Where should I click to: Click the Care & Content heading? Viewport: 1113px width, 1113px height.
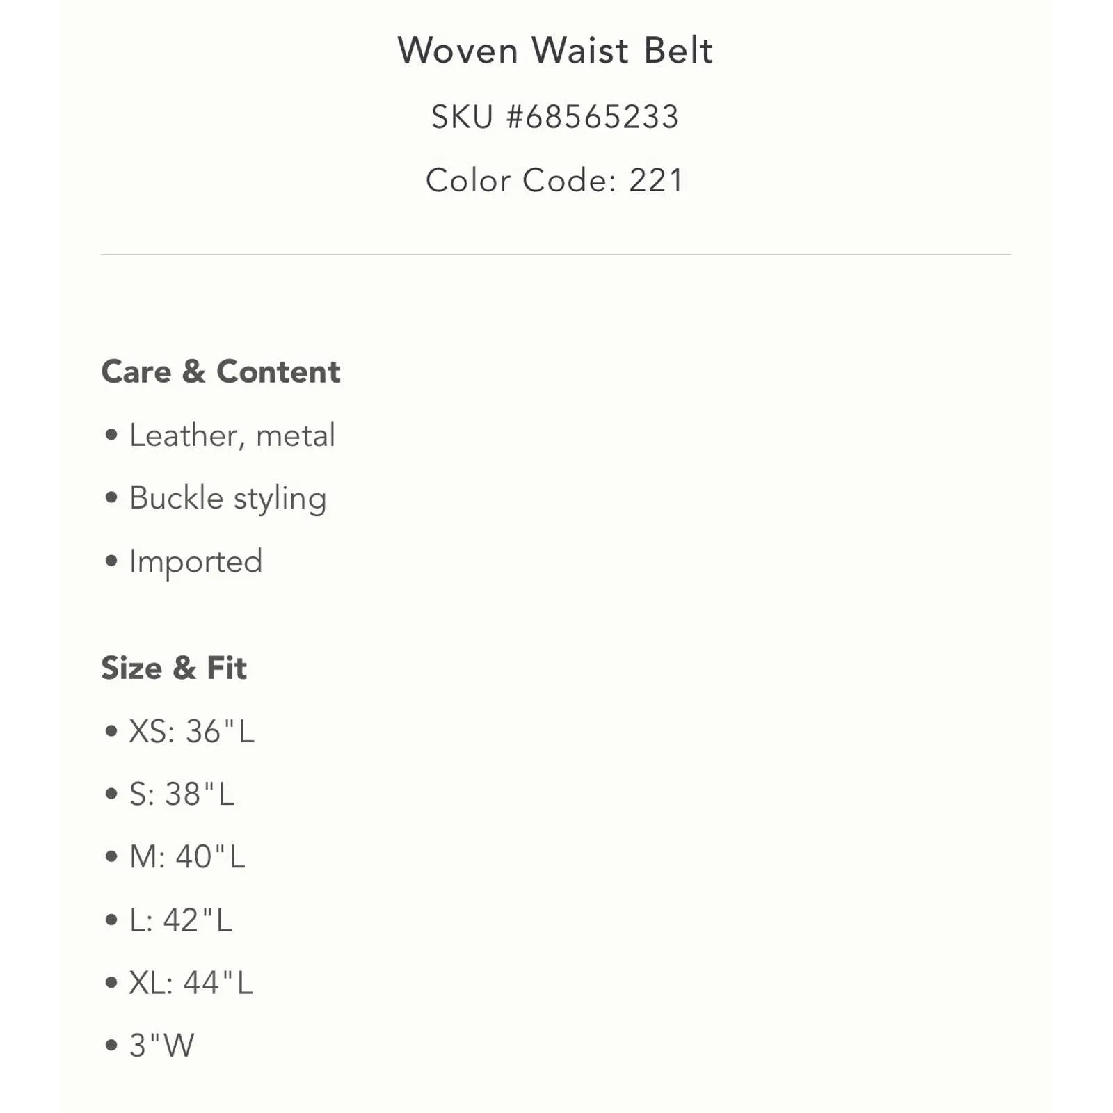tap(221, 371)
